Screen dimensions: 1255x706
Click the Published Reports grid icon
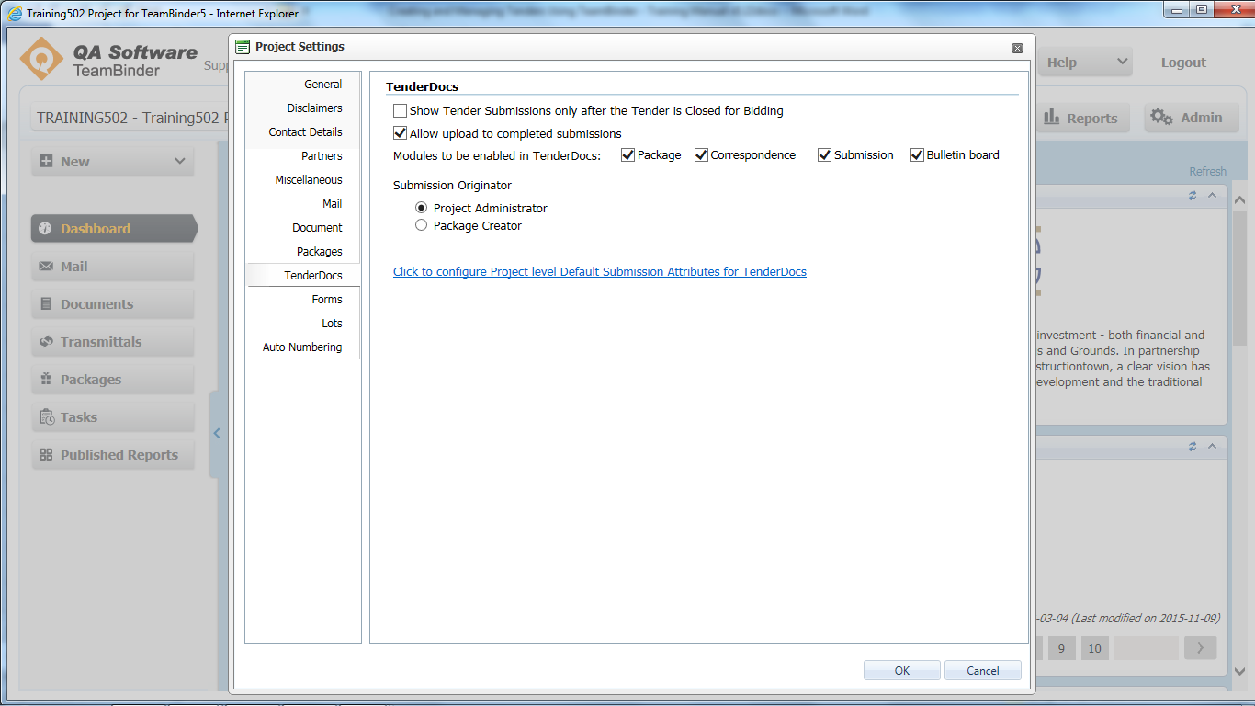coord(46,455)
